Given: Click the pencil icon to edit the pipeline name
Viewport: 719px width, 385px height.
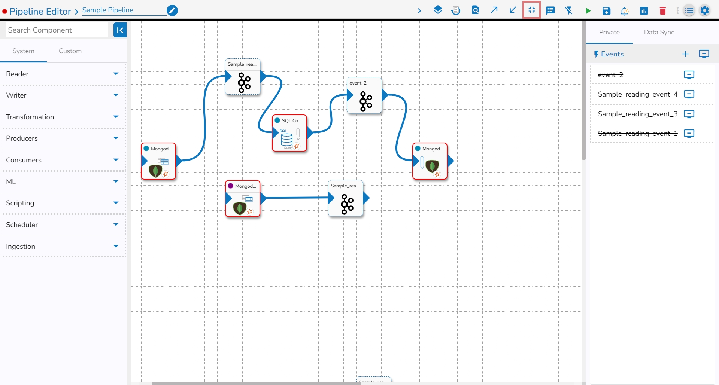Looking at the screenshot, I should point(172,10).
